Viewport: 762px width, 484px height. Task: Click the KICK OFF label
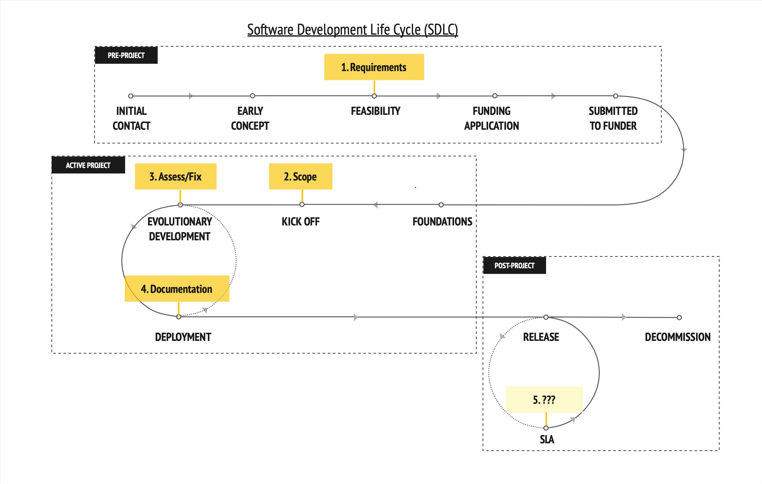click(301, 221)
